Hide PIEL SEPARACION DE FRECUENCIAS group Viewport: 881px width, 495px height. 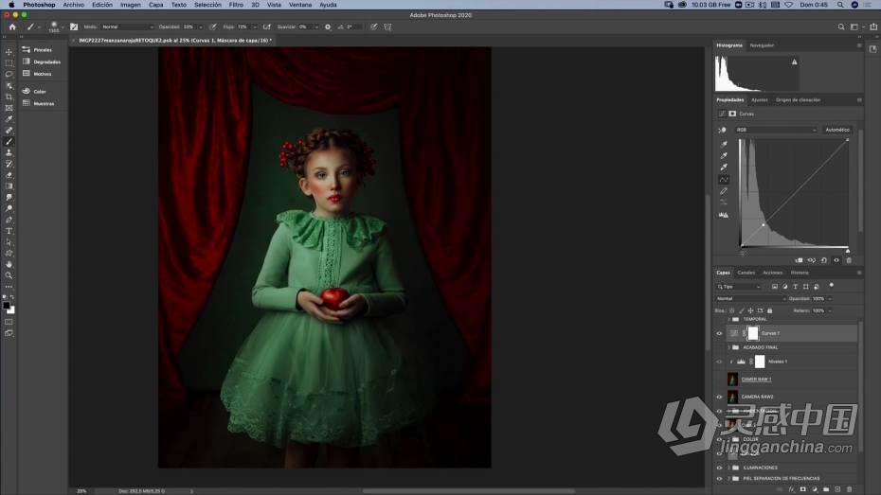(x=719, y=479)
